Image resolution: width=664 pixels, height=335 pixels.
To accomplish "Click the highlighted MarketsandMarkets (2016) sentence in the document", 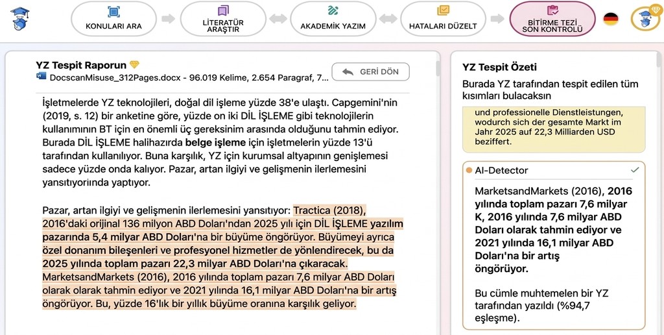I will 219,284.
